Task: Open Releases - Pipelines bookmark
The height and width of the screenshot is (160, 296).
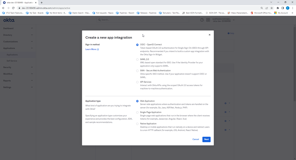Action: (147, 13)
